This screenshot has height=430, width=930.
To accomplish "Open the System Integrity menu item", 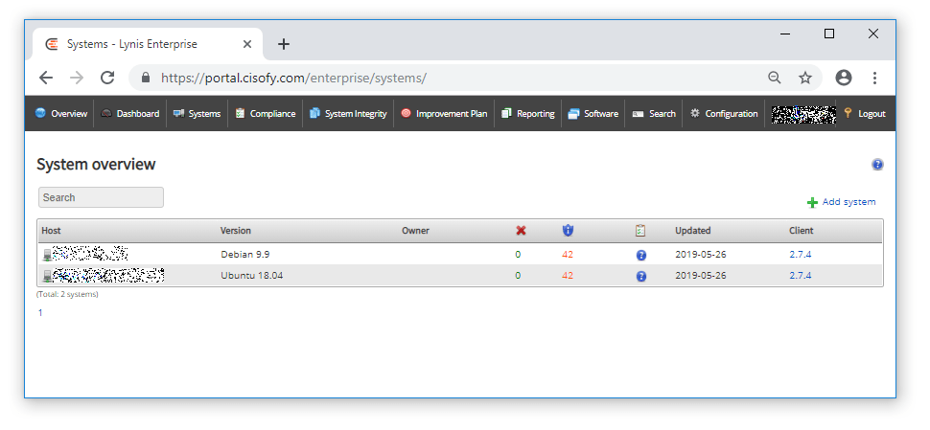I will 348,114.
